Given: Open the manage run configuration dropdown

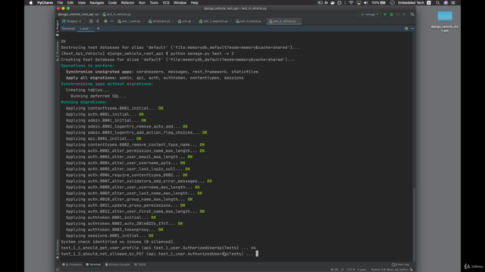Looking at the screenshot, I should [x=370, y=14].
